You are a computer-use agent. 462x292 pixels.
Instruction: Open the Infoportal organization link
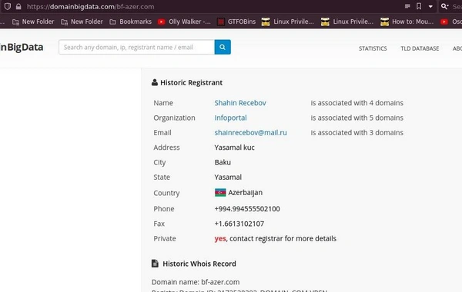[x=230, y=118]
